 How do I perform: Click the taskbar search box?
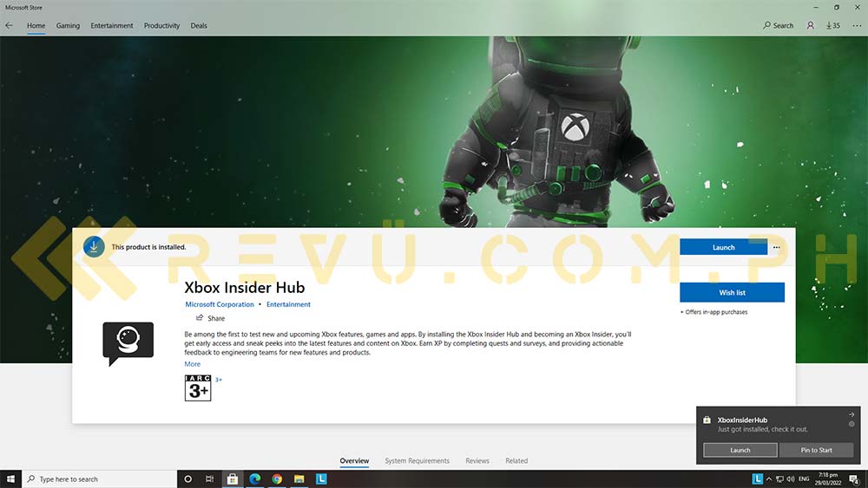100,479
